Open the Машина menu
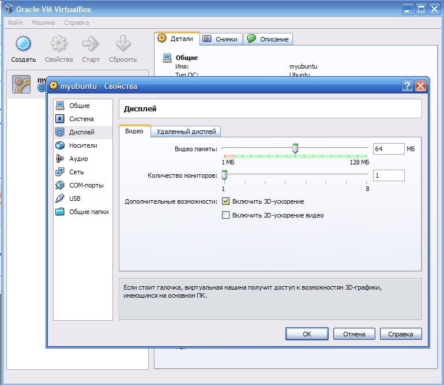 (x=43, y=23)
